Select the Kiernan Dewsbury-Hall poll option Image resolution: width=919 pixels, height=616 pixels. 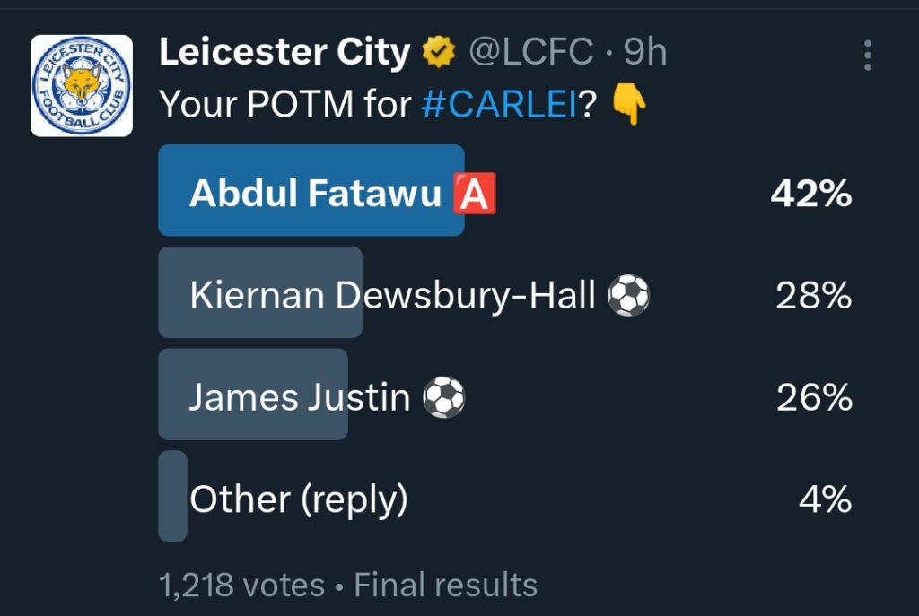pyautogui.click(x=392, y=293)
